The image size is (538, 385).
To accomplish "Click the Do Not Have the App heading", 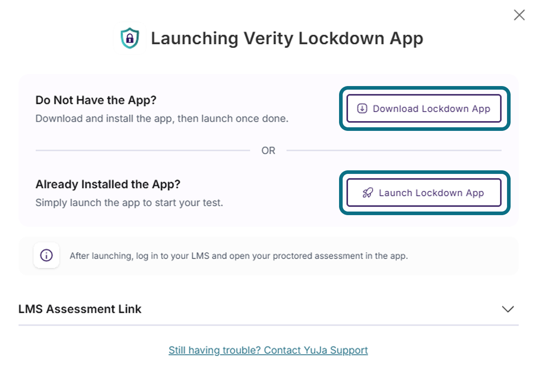I will (x=96, y=100).
